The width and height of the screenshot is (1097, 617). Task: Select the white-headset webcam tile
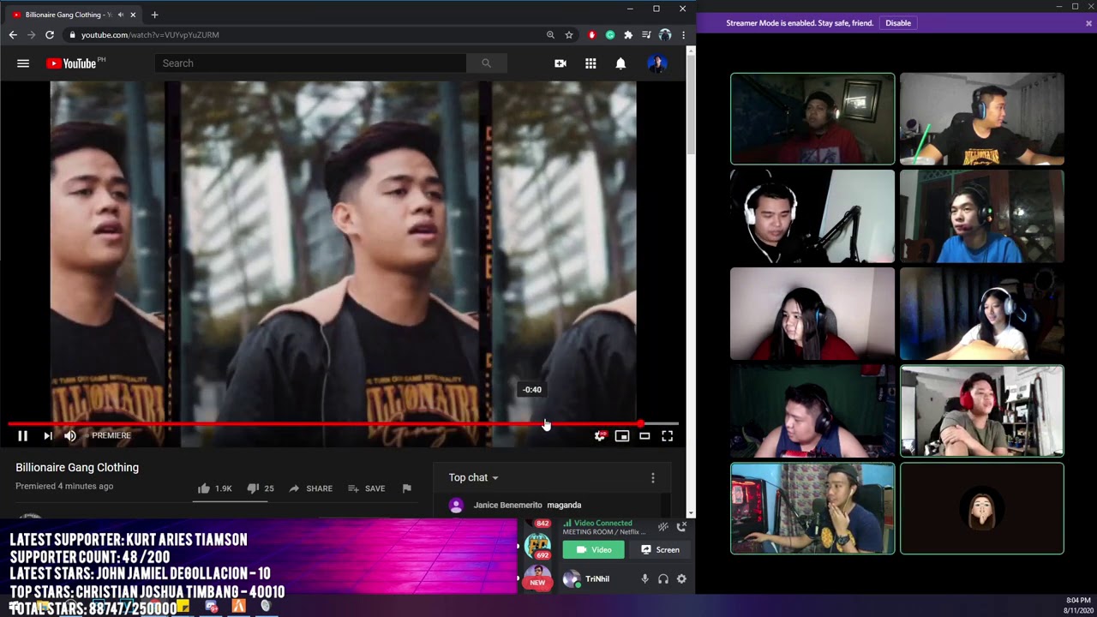tap(812, 216)
